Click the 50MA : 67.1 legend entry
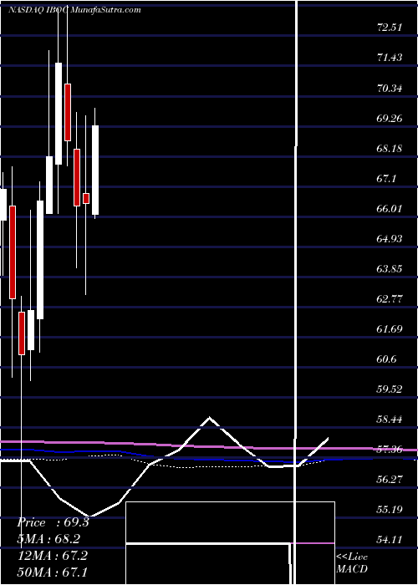This screenshot has height=585, width=418. click(x=52, y=572)
